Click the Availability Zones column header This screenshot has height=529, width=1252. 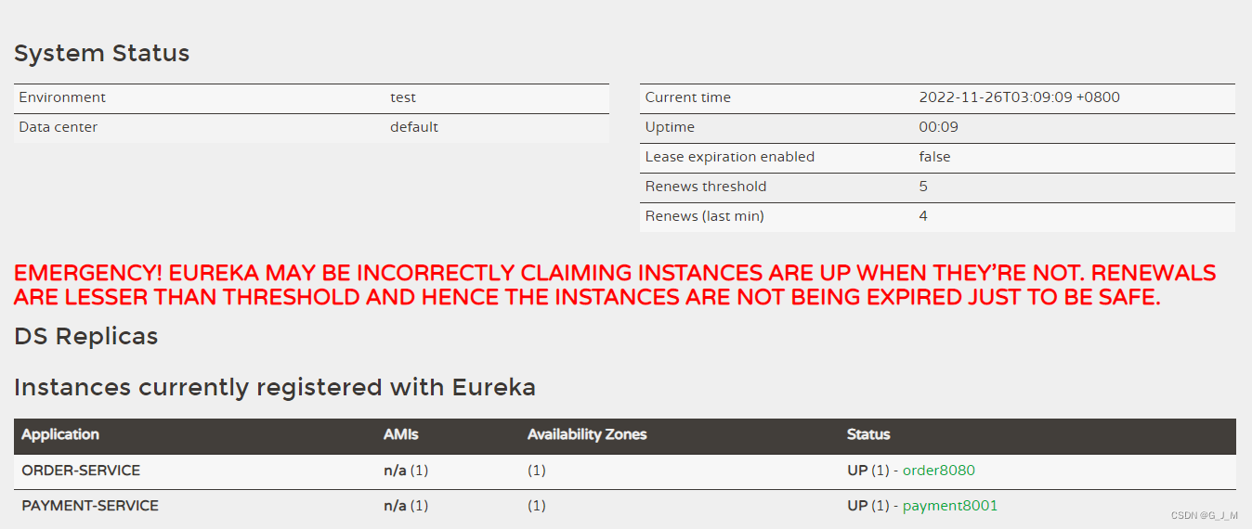click(x=587, y=434)
